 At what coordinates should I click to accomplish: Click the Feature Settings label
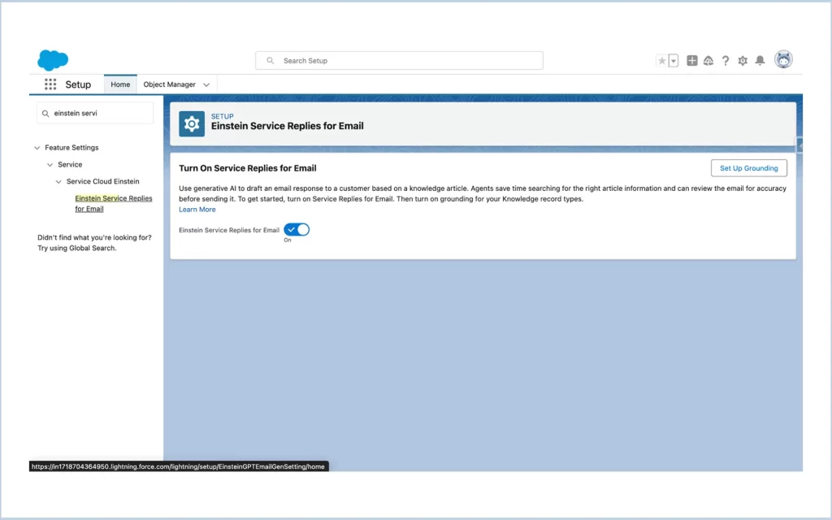[71, 148]
